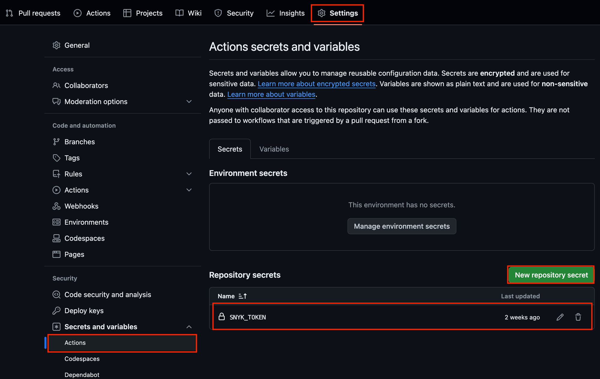The image size is (600, 379).
Task: Click the Code security and analysis icon
Action: pos(56,295)
